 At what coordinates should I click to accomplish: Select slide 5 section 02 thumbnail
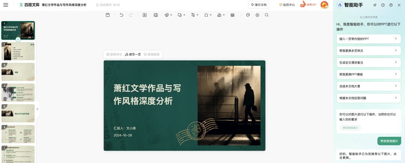point(18,113)
